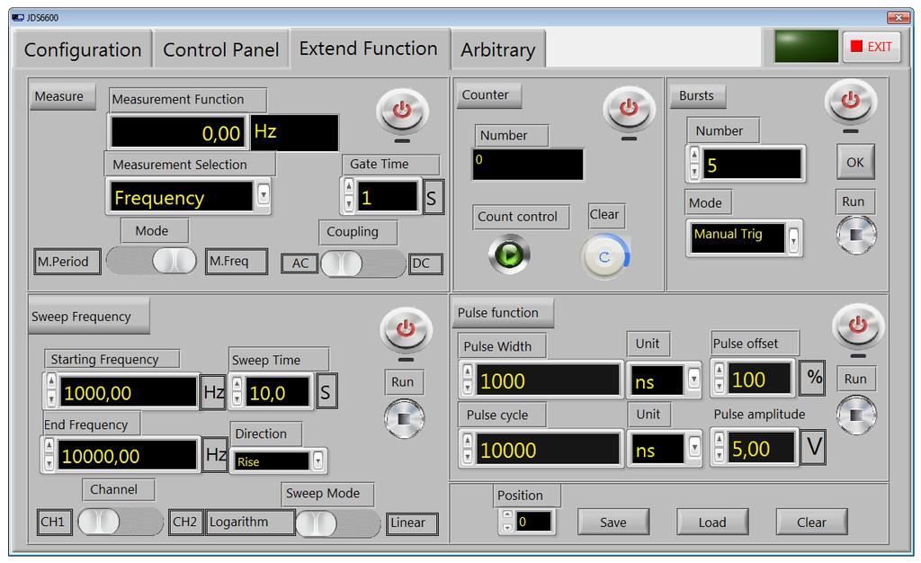Click the Pulse function Run round button
Image resolution: width=921 pixels, height=563 pixels.
coord(856,416)
